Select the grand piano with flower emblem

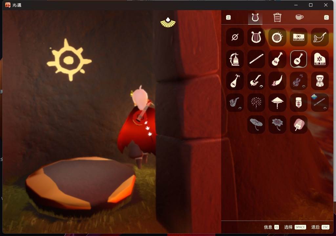[x=320, y=59]
